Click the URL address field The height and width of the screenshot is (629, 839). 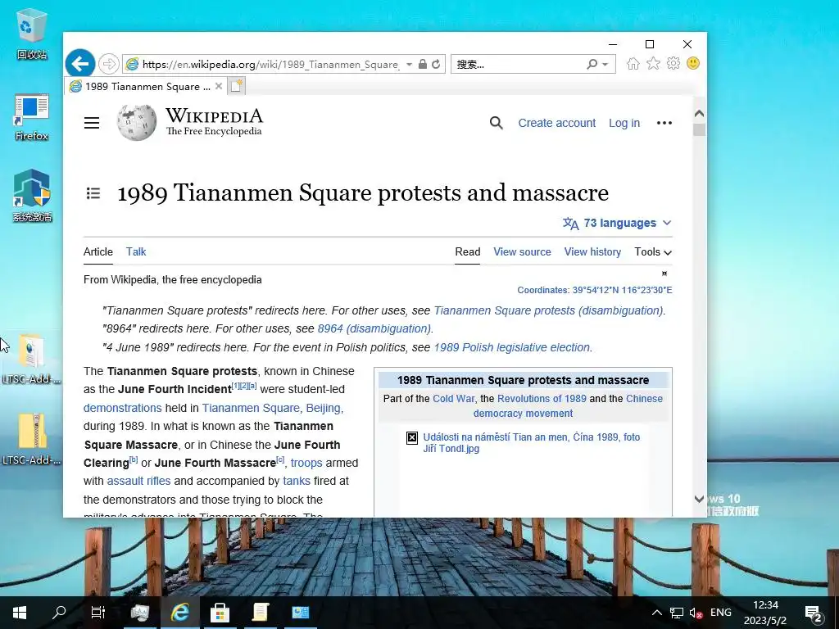270,64
